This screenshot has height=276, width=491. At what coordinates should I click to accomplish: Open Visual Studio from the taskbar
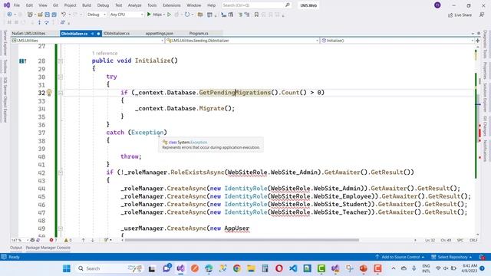(x=181, y=268)
